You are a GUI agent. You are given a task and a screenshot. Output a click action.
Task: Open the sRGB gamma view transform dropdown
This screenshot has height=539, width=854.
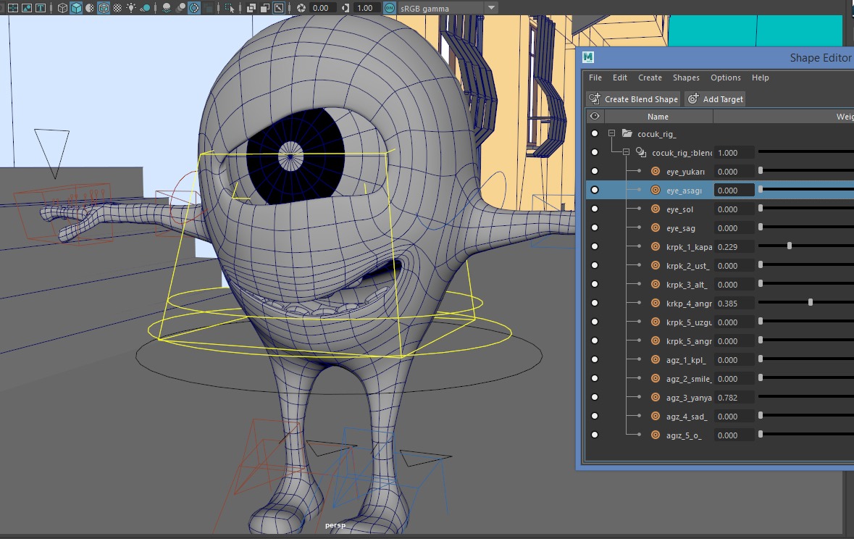click(x=491, y=8)
